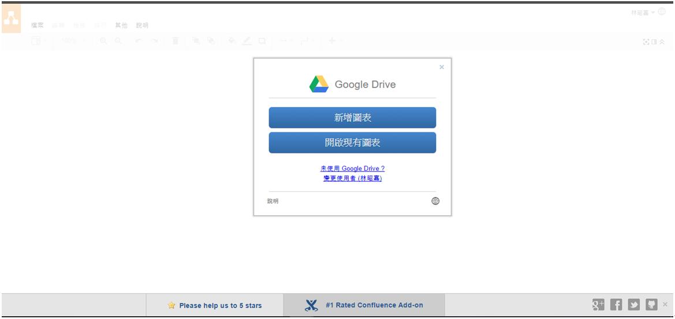Open the faded 排列 menu
675x319 pixels.
point(100,25)
